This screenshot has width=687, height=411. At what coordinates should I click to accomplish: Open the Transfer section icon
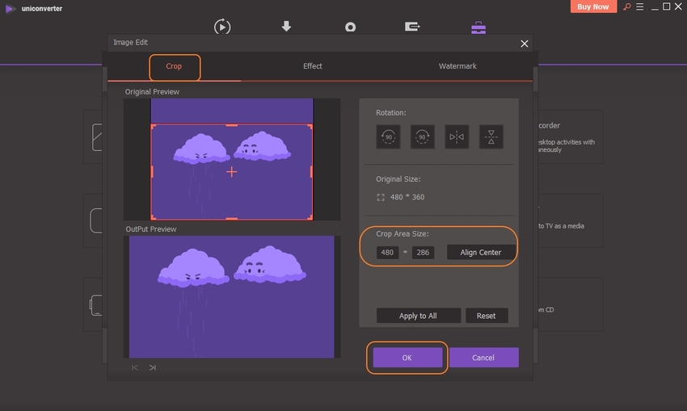point(412,27)
